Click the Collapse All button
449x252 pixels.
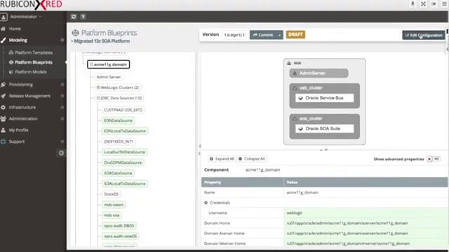[252, 159]
